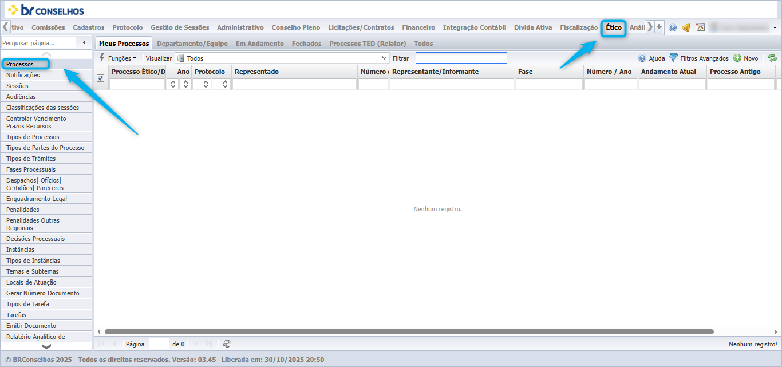
Task: Open the user account dropdown arrow
Action: click(x=775, y=27)
